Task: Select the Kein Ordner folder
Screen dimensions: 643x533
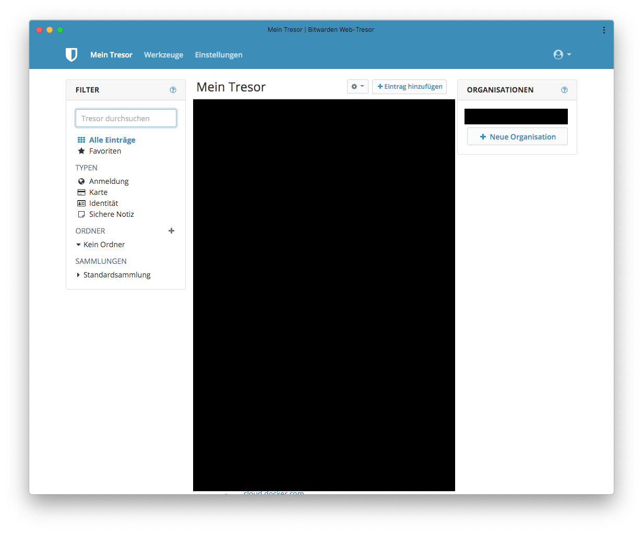Action: point(104,245)
